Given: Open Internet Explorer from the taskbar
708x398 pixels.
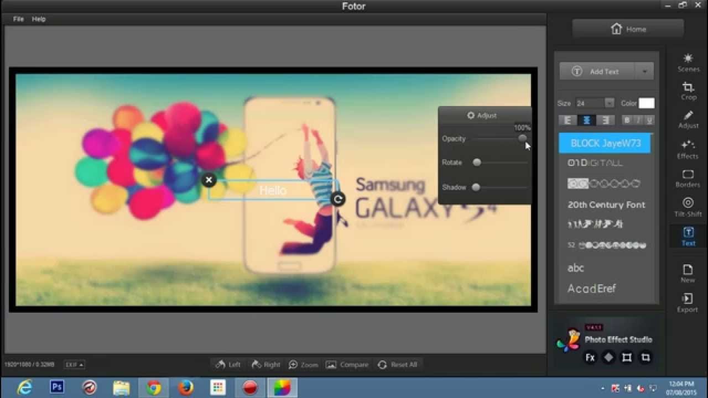Looking at the screenshot, I should (x=25, y=387).
